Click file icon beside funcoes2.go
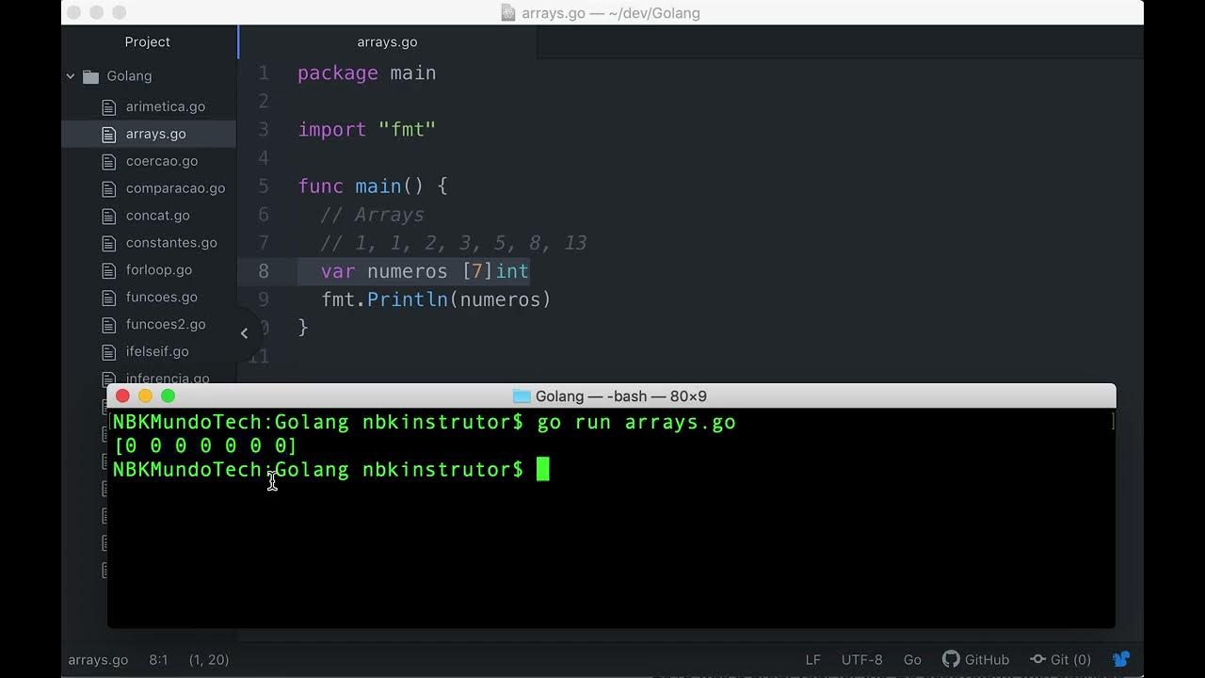The image size is (1205, 678). tap(109, 325)
